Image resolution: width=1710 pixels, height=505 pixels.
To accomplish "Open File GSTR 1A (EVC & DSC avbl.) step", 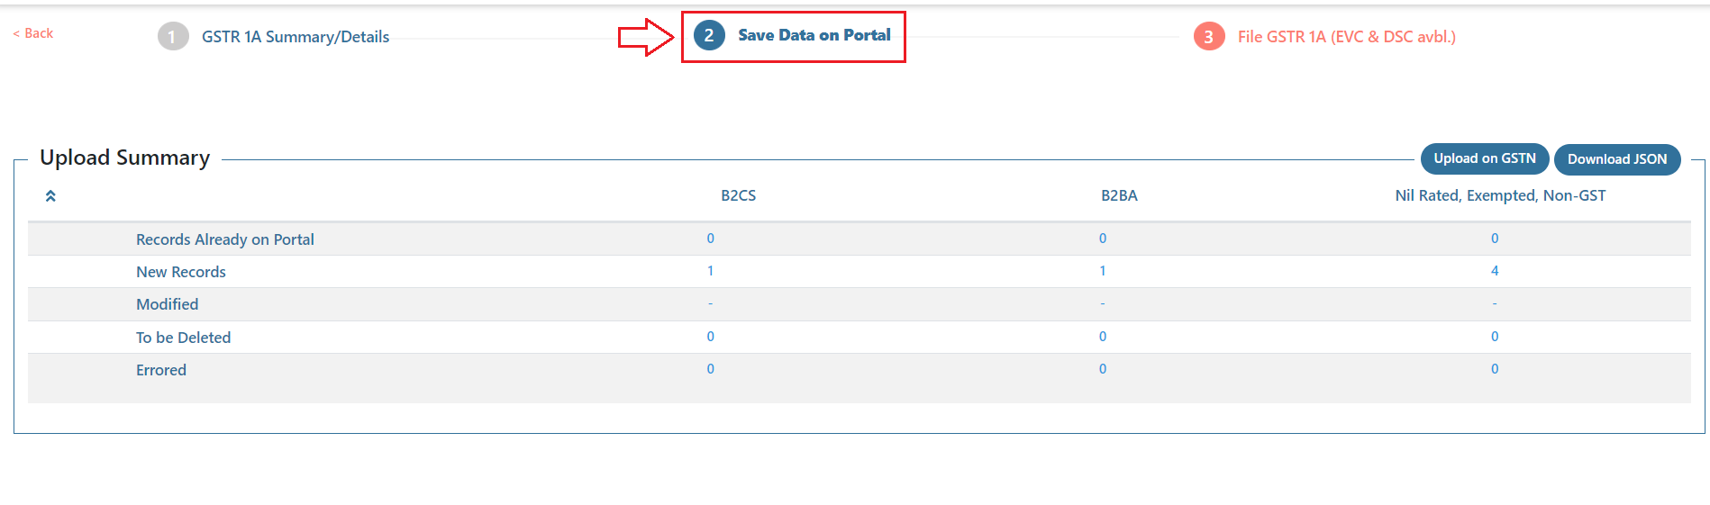I will (1346, 37).
